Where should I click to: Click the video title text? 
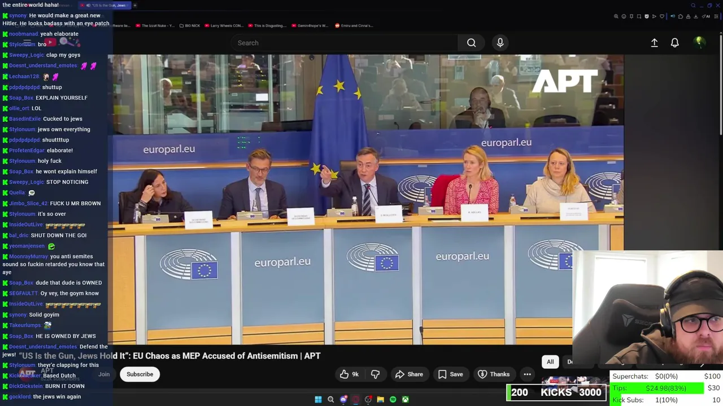[169, 356]
